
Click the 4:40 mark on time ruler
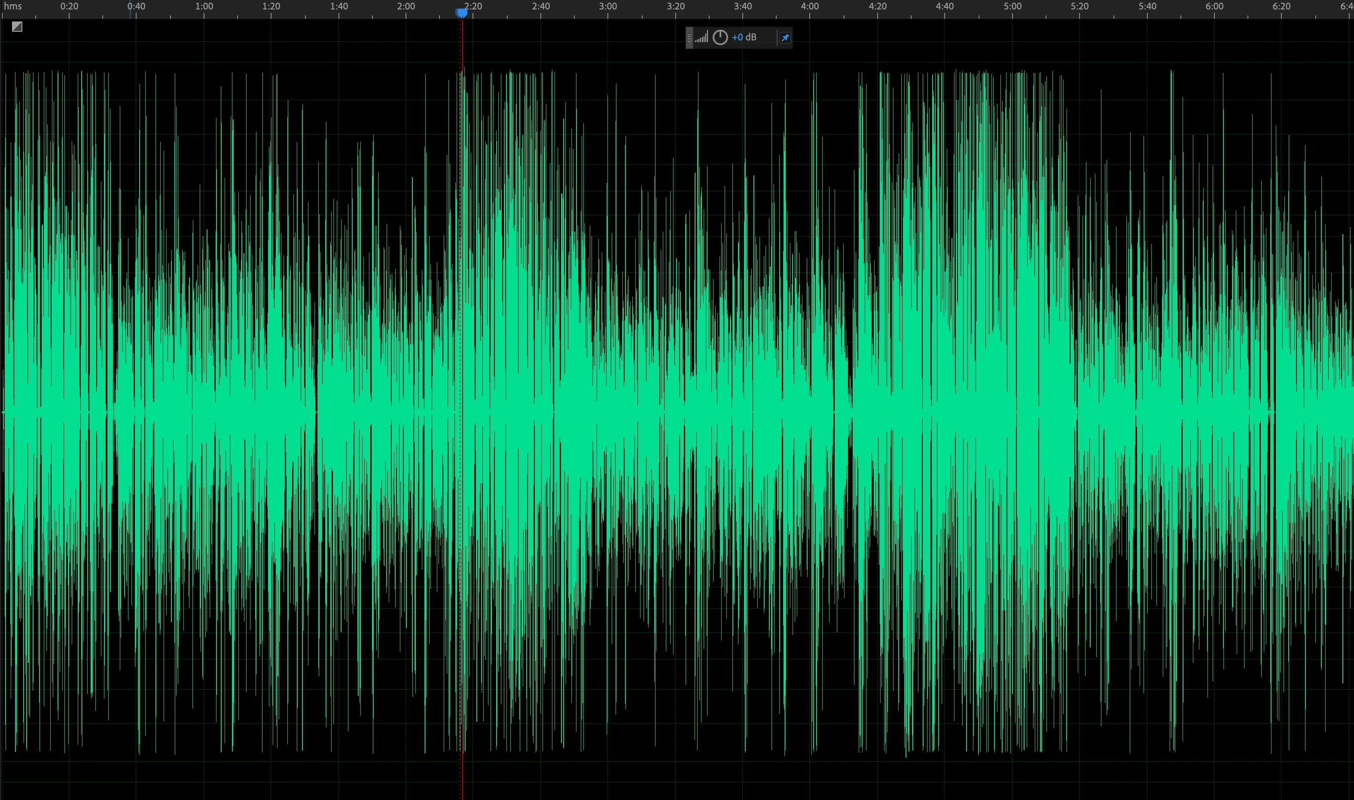(x=944, y=6)
